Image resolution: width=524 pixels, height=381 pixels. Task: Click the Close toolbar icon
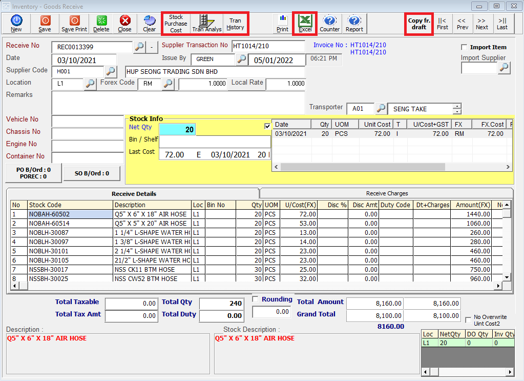pos(124,24)
